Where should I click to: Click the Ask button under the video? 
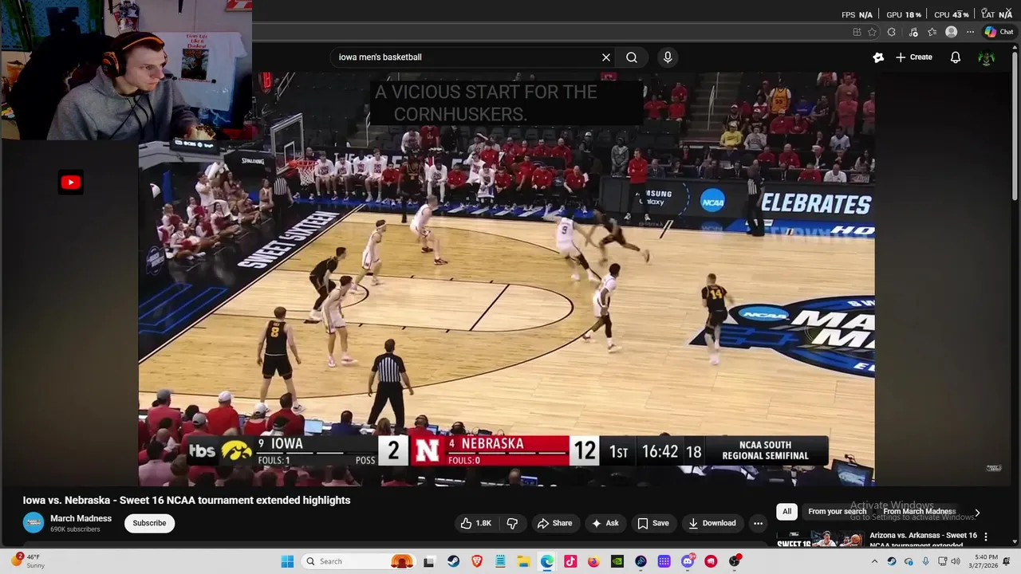click(x=605, y=523)
